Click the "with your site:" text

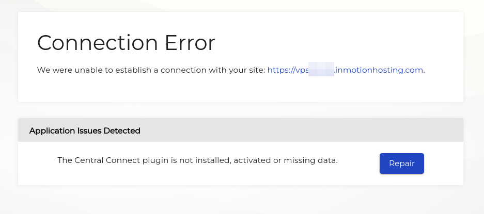tap(239, 70)
